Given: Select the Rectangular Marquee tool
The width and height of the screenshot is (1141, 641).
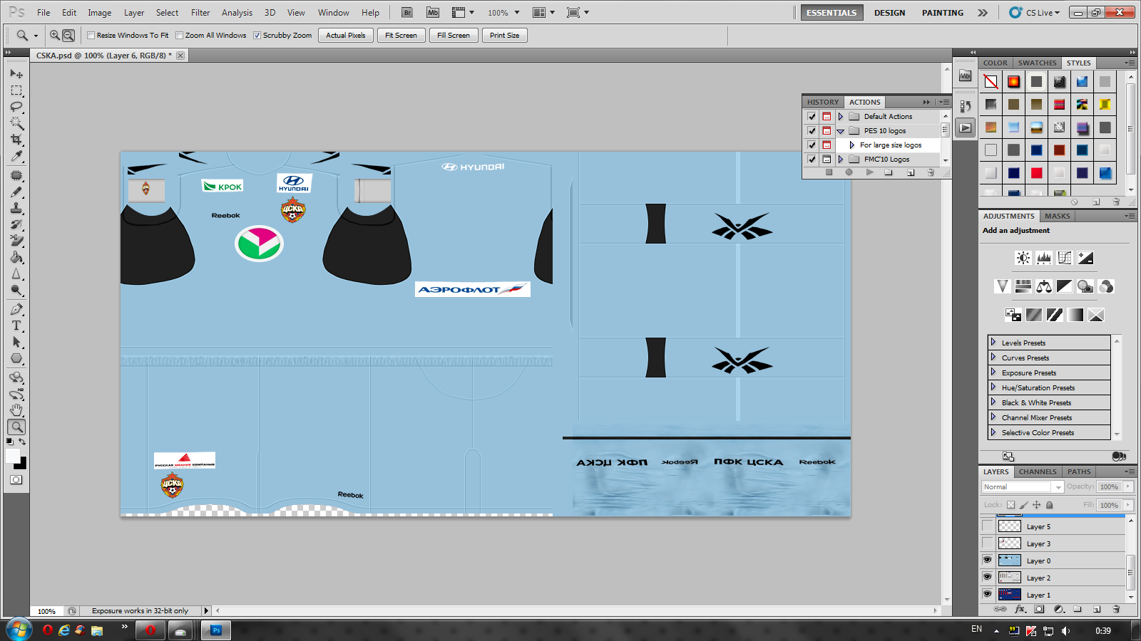Looking at the screenshot, I should click(x=16, y=90).
